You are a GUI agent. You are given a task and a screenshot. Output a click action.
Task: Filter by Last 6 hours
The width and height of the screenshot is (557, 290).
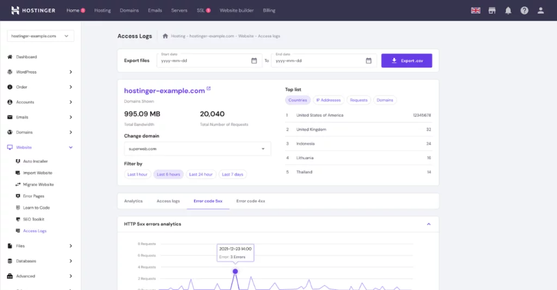(169, 174)
